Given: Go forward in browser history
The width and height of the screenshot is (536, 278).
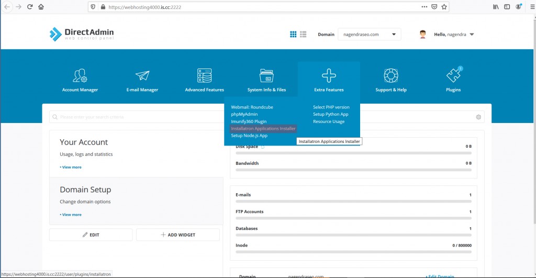Looking at the screenshot, I should (x=18, y=7).
